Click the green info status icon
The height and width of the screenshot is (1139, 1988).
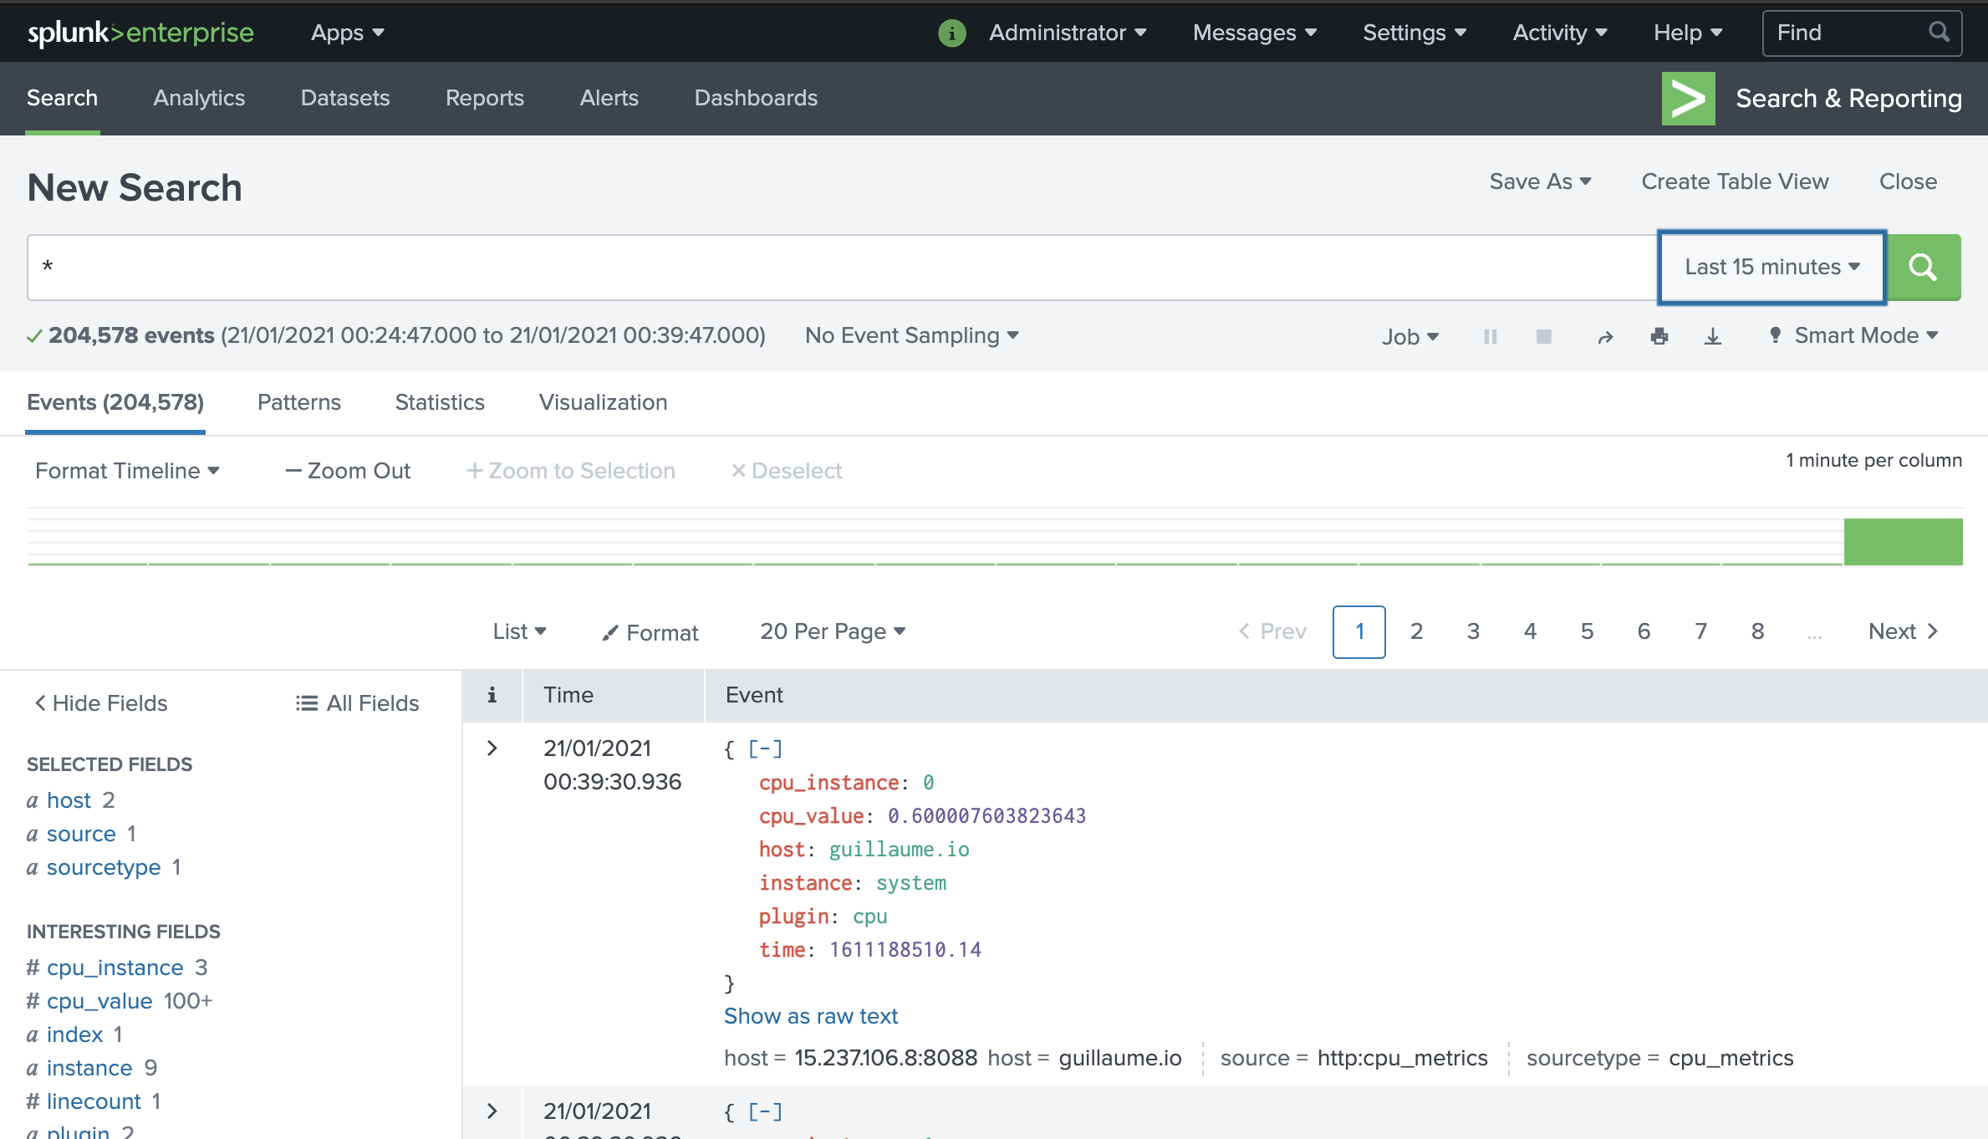coord(951,33)
